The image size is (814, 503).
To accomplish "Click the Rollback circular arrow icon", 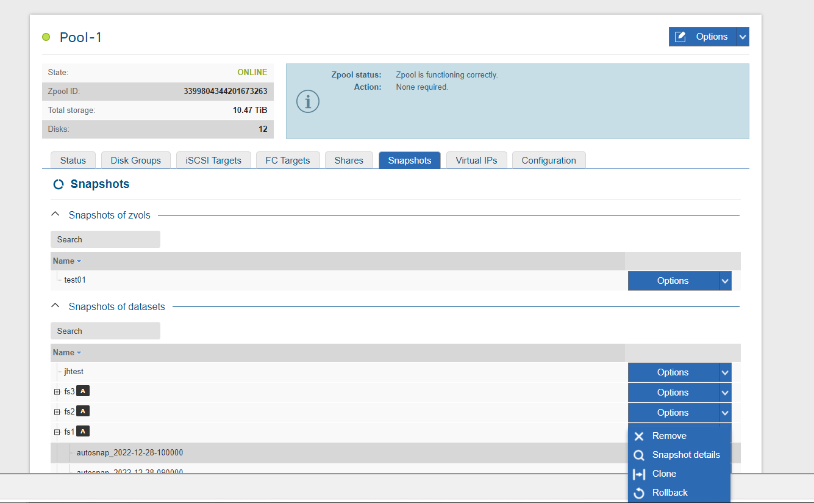I will pyautogui.click(x=639, y=493).
